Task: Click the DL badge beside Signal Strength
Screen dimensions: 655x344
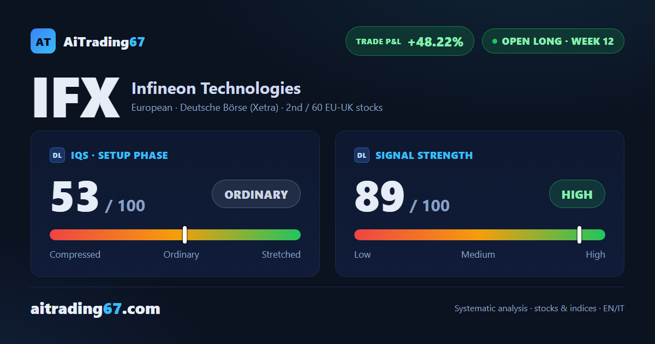Action: 362,155
